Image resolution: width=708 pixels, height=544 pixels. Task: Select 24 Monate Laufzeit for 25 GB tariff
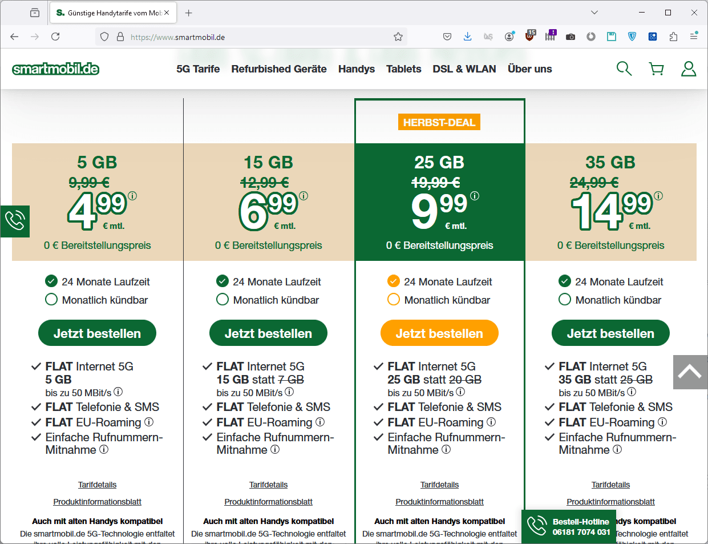click(394, 281)
